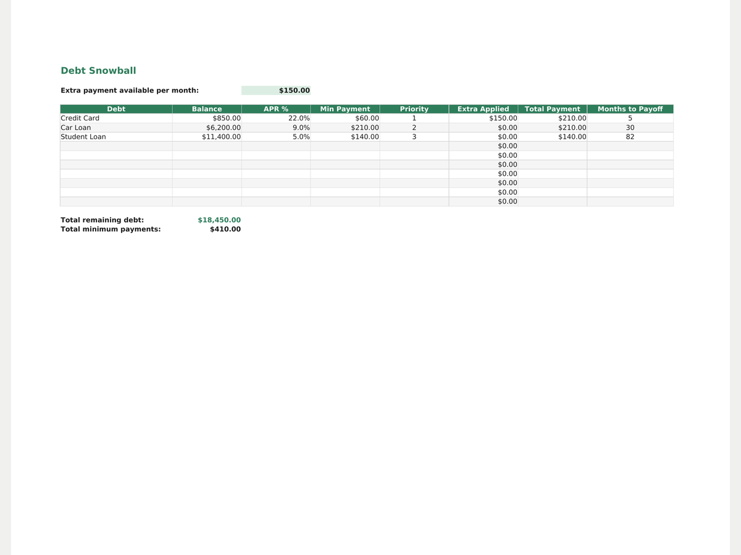
Task: Select Car Loan's $0.00 extra applied cell
Action: 484,128
